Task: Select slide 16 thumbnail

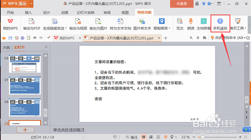Action: pos(25,64)
